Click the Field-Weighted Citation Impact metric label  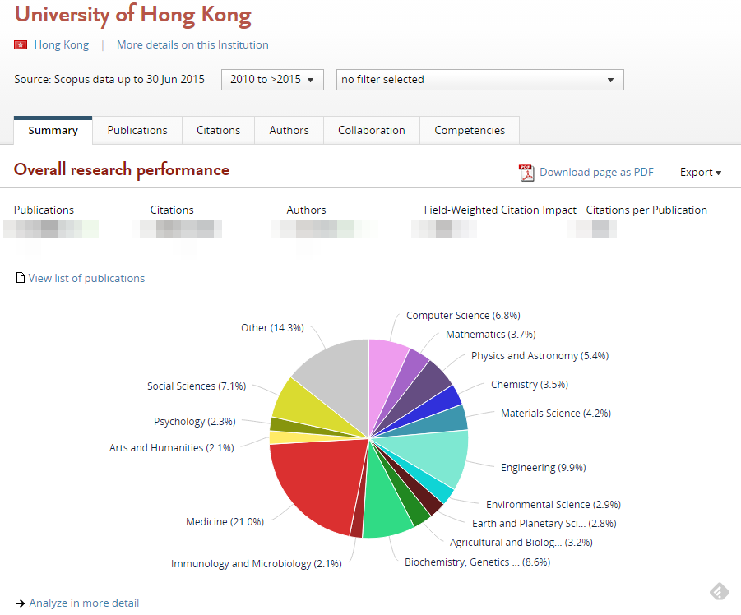pyautogui.click(x=500, y=210)
